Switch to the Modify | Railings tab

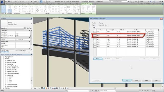[x=87, y=4]
